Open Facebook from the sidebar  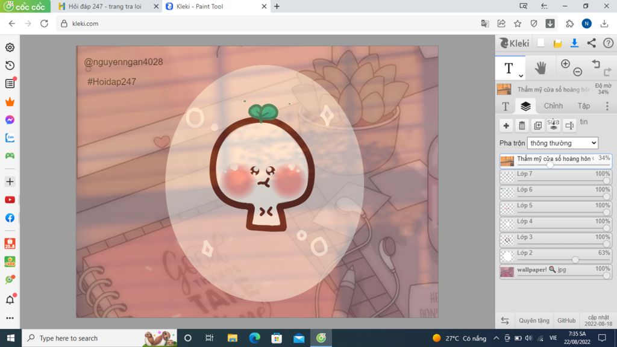tap(10, 218)
